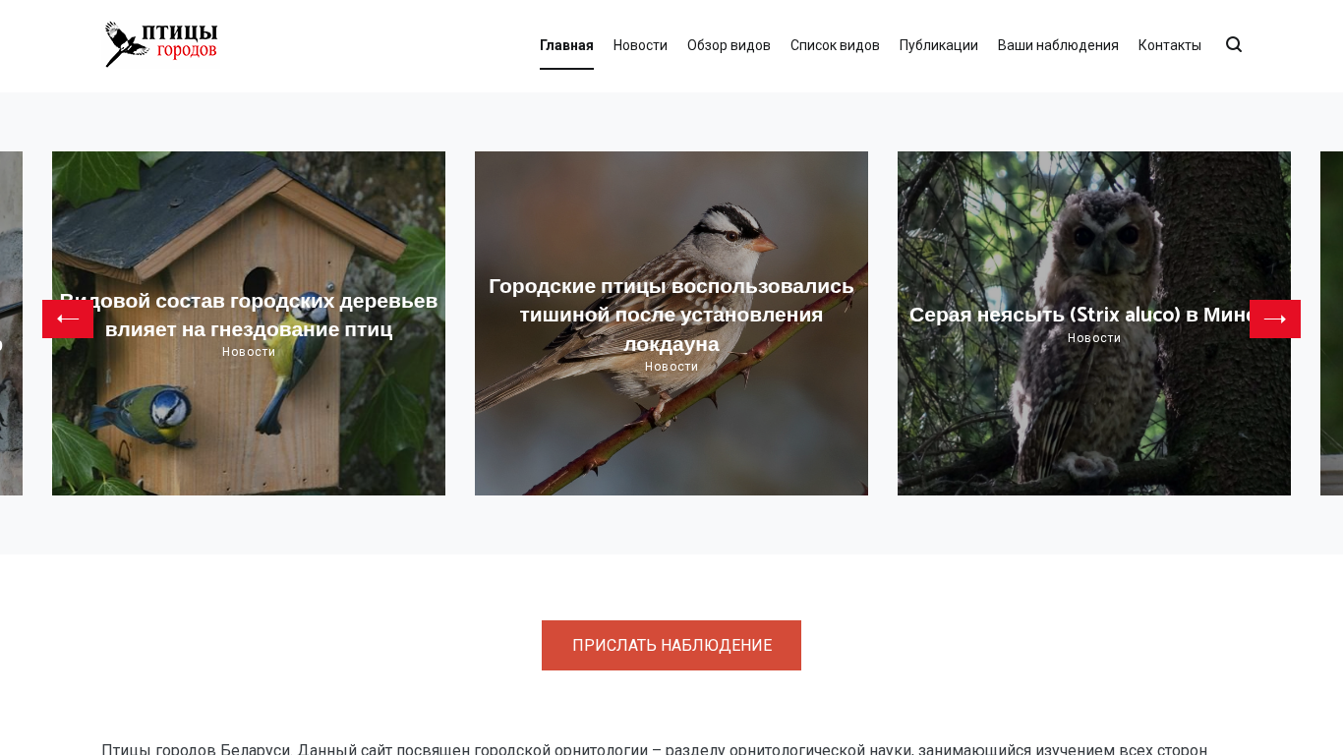Go to the Главная menu item
Image resolution: width=1343 pixels, height=755 pixels.
click(x=566, y=45)
